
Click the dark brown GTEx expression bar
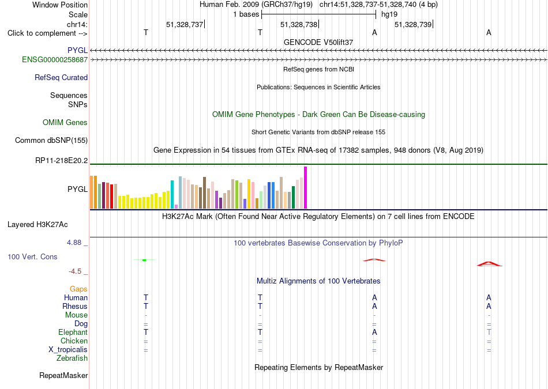point(204,192)
